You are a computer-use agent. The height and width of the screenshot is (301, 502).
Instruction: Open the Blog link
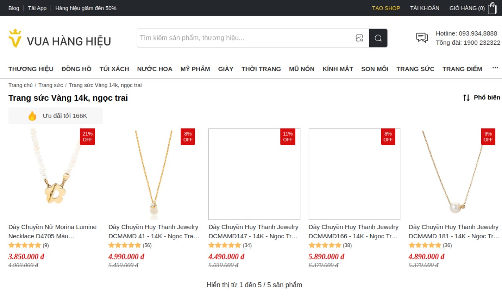(x=14, y=8)
